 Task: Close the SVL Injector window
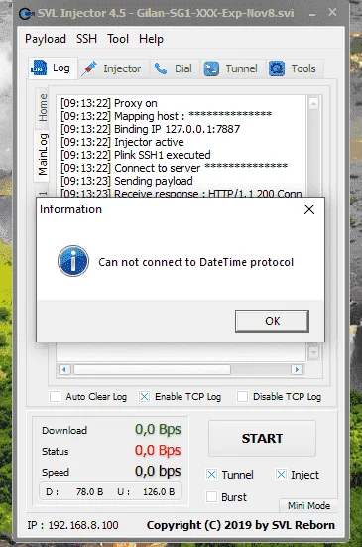click(x=332, y=12)
